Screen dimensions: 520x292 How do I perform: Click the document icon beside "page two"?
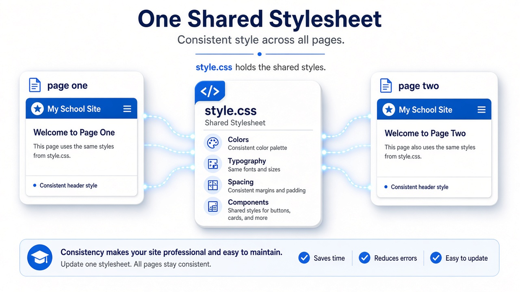[386, 86]
